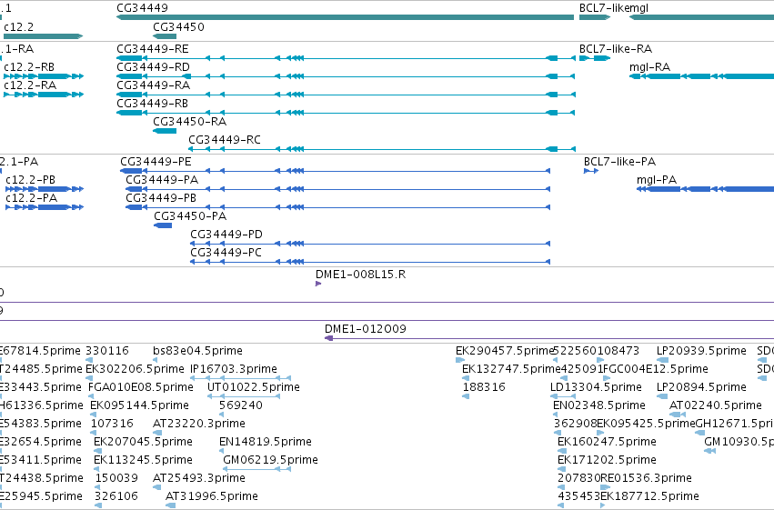Open the CG34449-RE transcript

coord(346,58)
